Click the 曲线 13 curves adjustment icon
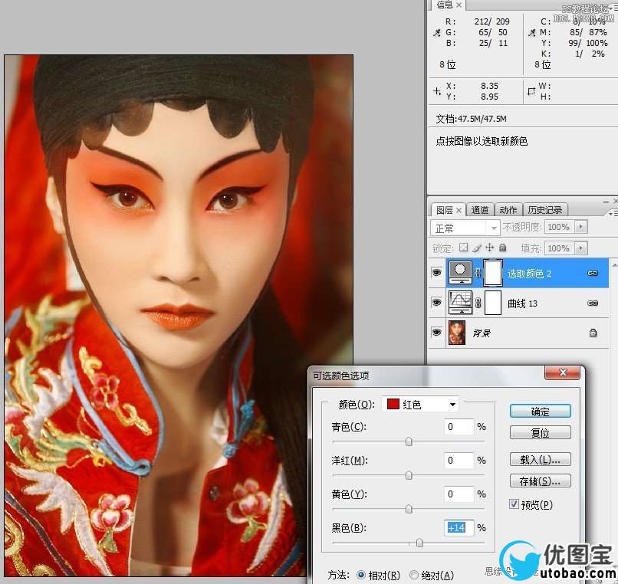618x584 pixels. (460, 302)
